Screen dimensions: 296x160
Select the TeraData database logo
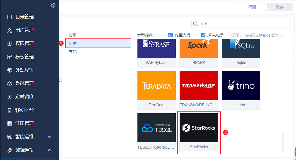tap(156, 86)
